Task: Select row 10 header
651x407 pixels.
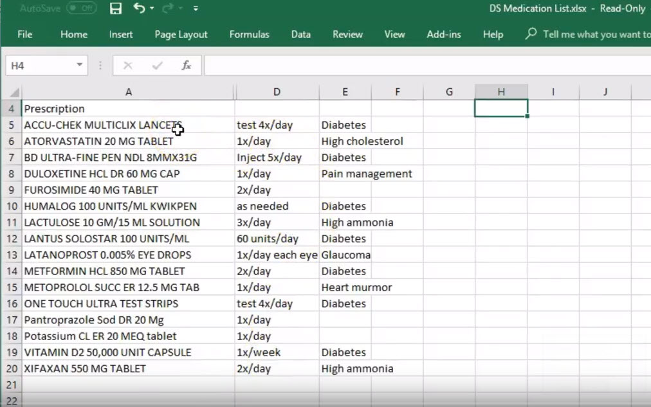Action: coord(12,206)
